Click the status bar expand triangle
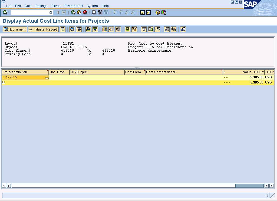This screenshot has width=277, height=201. tap(267, 195)
